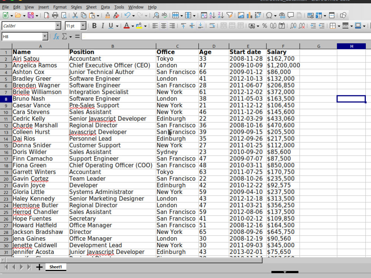Viewport: 371px width, 278px height.
Task: Click the New spreadsheet icon
Action: (6, 16)
